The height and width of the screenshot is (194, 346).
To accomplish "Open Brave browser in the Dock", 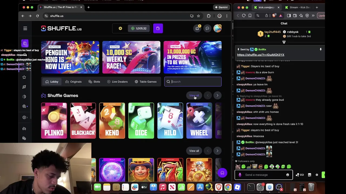I will click(x=218, y=187).
